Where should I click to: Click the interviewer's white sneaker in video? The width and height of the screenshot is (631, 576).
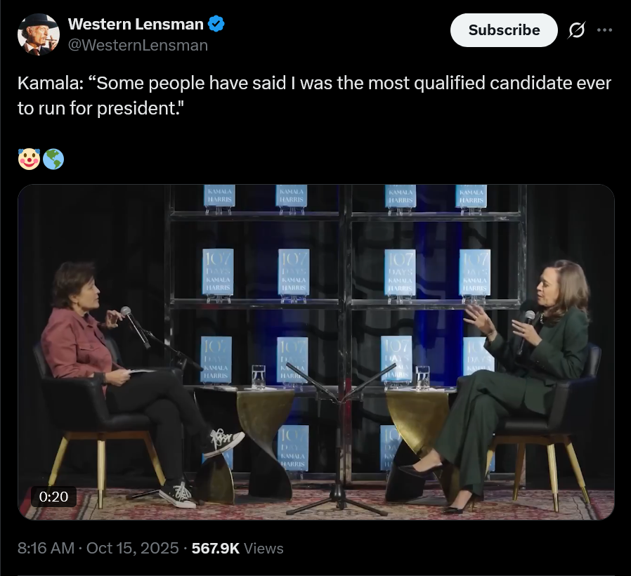click(223, 443)
